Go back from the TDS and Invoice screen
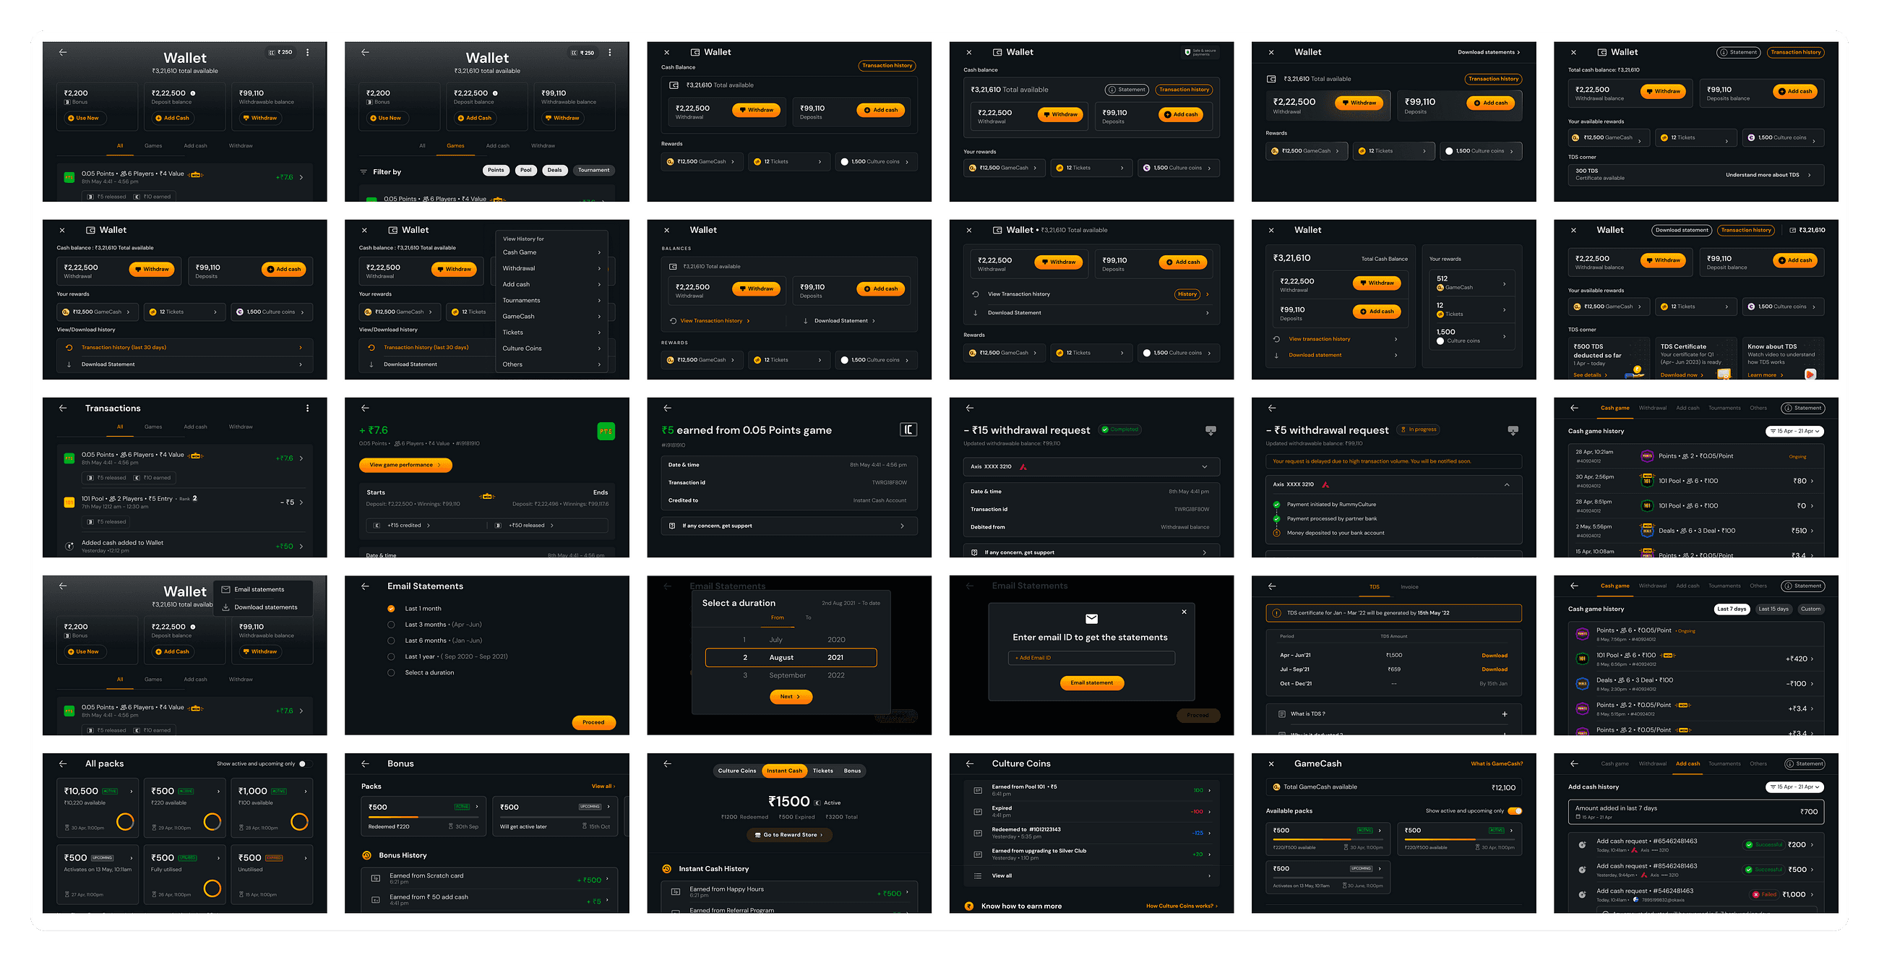The image size is (1879, 955). [x=1271, y=586]
